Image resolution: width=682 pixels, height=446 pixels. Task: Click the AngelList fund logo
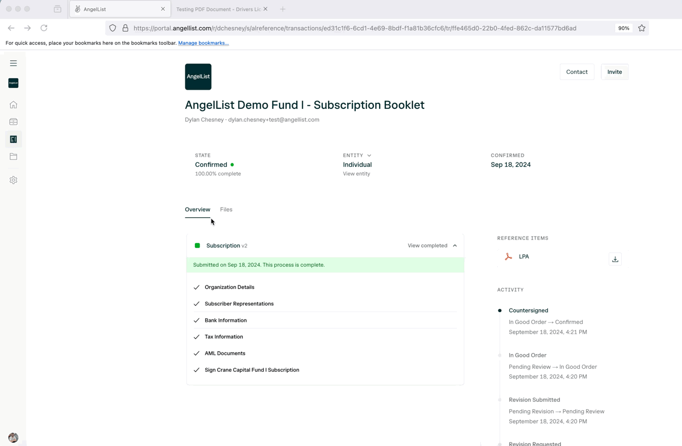pos(198,77)
